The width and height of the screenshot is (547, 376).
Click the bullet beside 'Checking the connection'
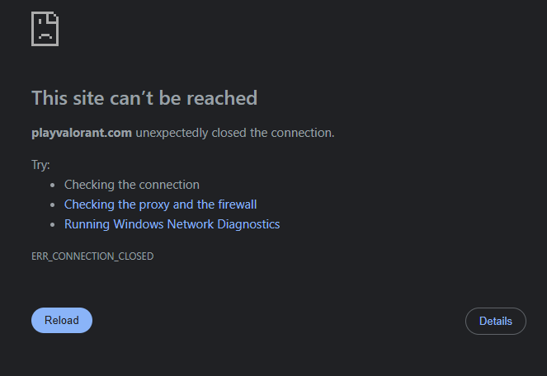[52, 186]
